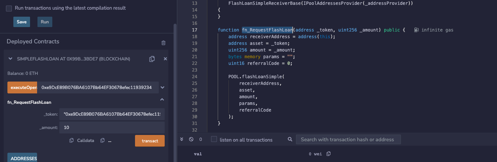Click the terminal search magnifier icon
497x162 pixels.
click(x=290, y=140)
